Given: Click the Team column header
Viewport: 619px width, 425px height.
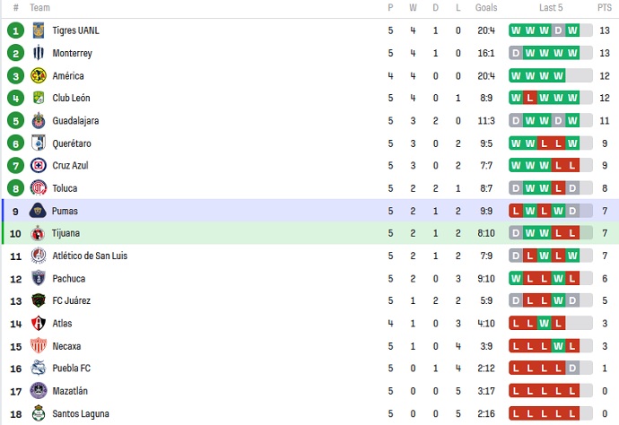Looking at the screenshot, I should tap(39, 7).
